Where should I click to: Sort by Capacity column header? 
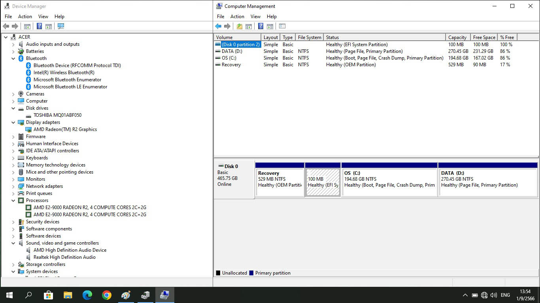click(x=458, y=37)
